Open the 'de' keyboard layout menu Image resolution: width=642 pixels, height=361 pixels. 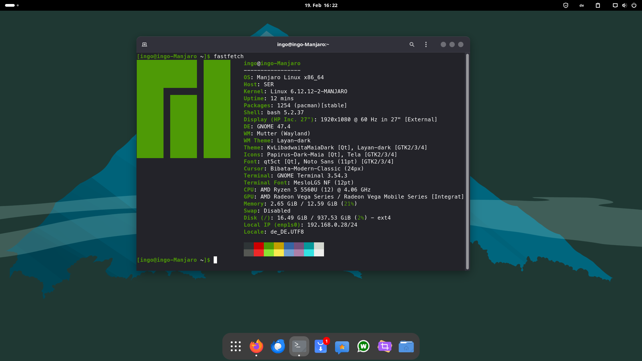pos(582,5)
